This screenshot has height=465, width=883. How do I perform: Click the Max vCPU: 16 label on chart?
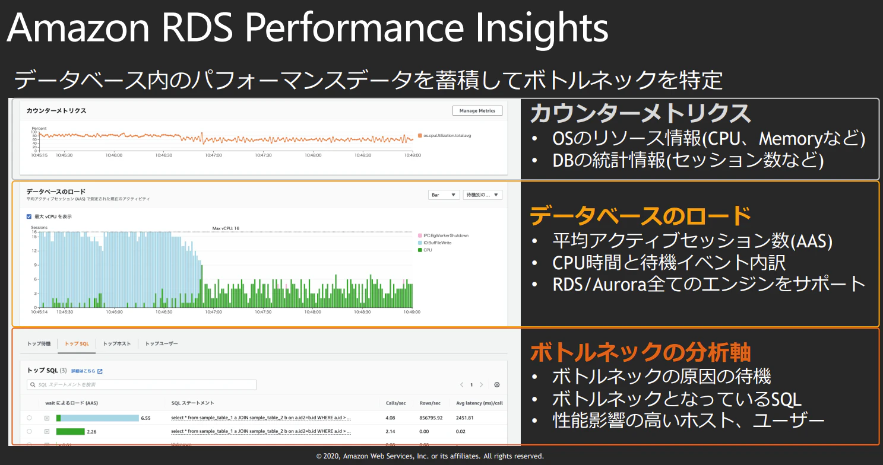coord(226,228)
